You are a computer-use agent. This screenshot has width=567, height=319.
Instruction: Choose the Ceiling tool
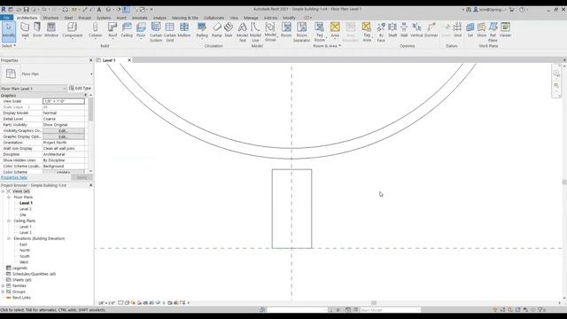tap(127, 29)
